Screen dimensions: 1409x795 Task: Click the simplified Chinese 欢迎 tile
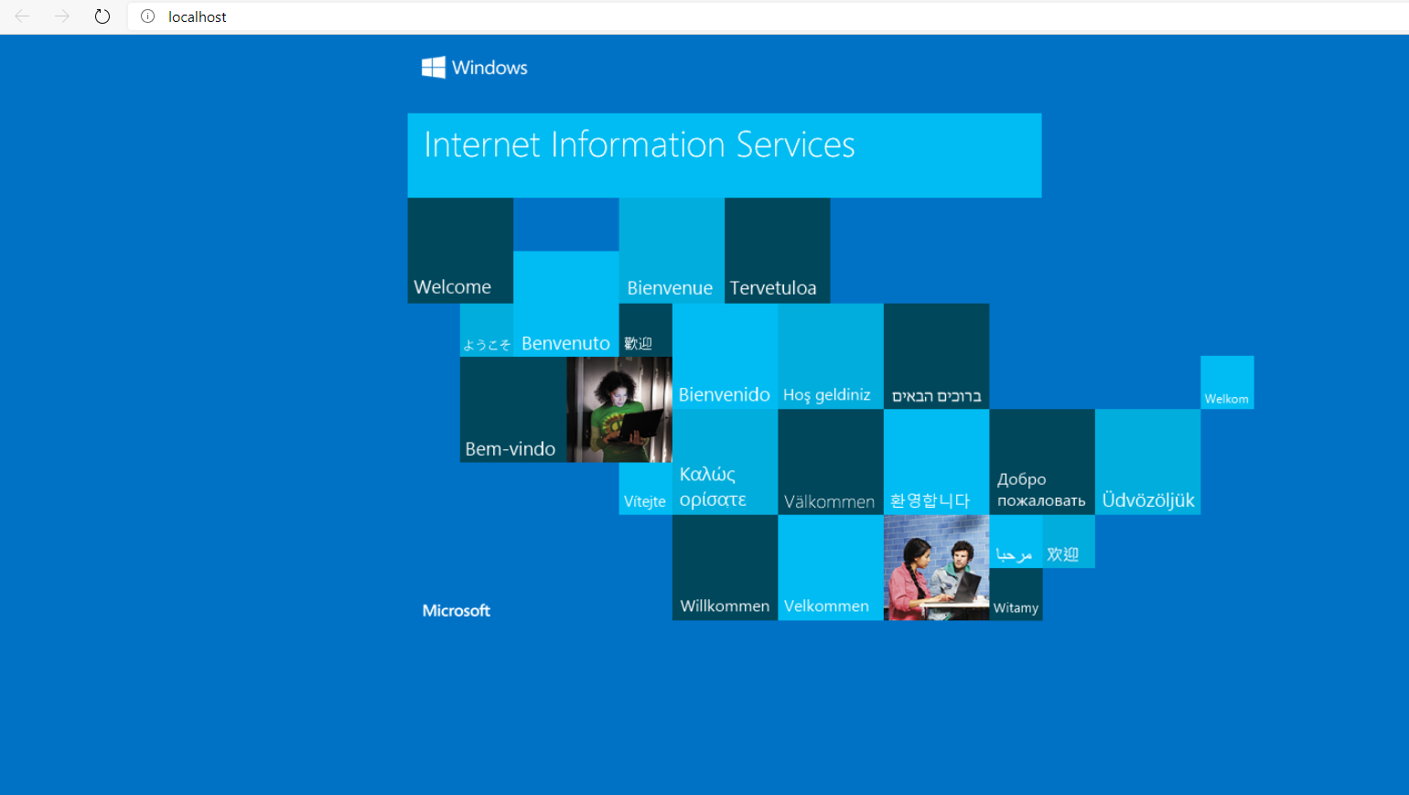click(x=1069, y=542)
